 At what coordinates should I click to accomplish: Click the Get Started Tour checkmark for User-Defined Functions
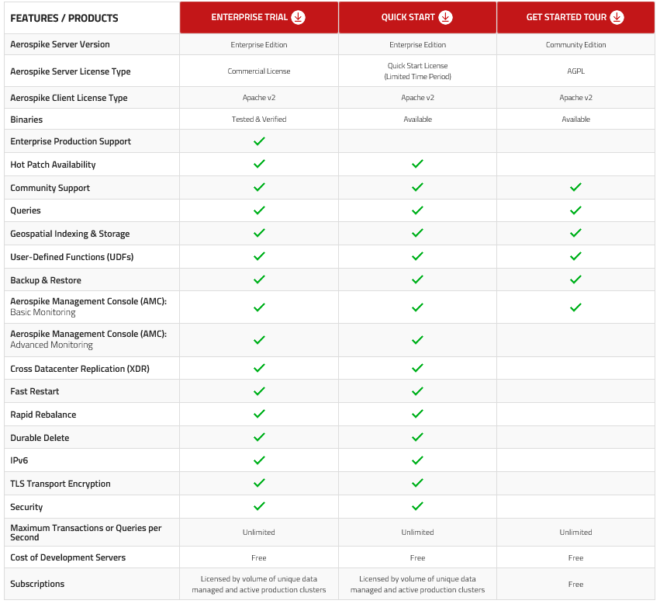(575, 256)
